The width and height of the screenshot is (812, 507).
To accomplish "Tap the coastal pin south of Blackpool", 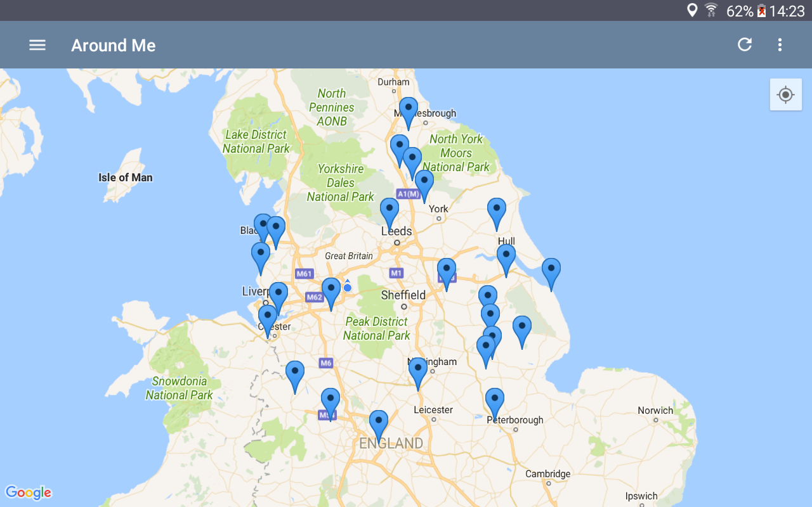I will (x=261, y=259).
